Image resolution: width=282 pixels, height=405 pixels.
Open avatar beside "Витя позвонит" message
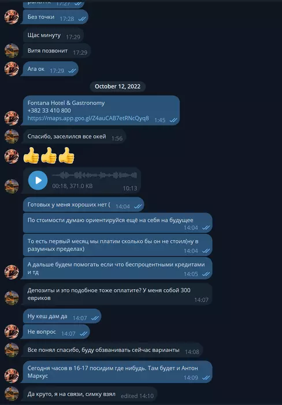pyautogui.click(x=12, y=51)
